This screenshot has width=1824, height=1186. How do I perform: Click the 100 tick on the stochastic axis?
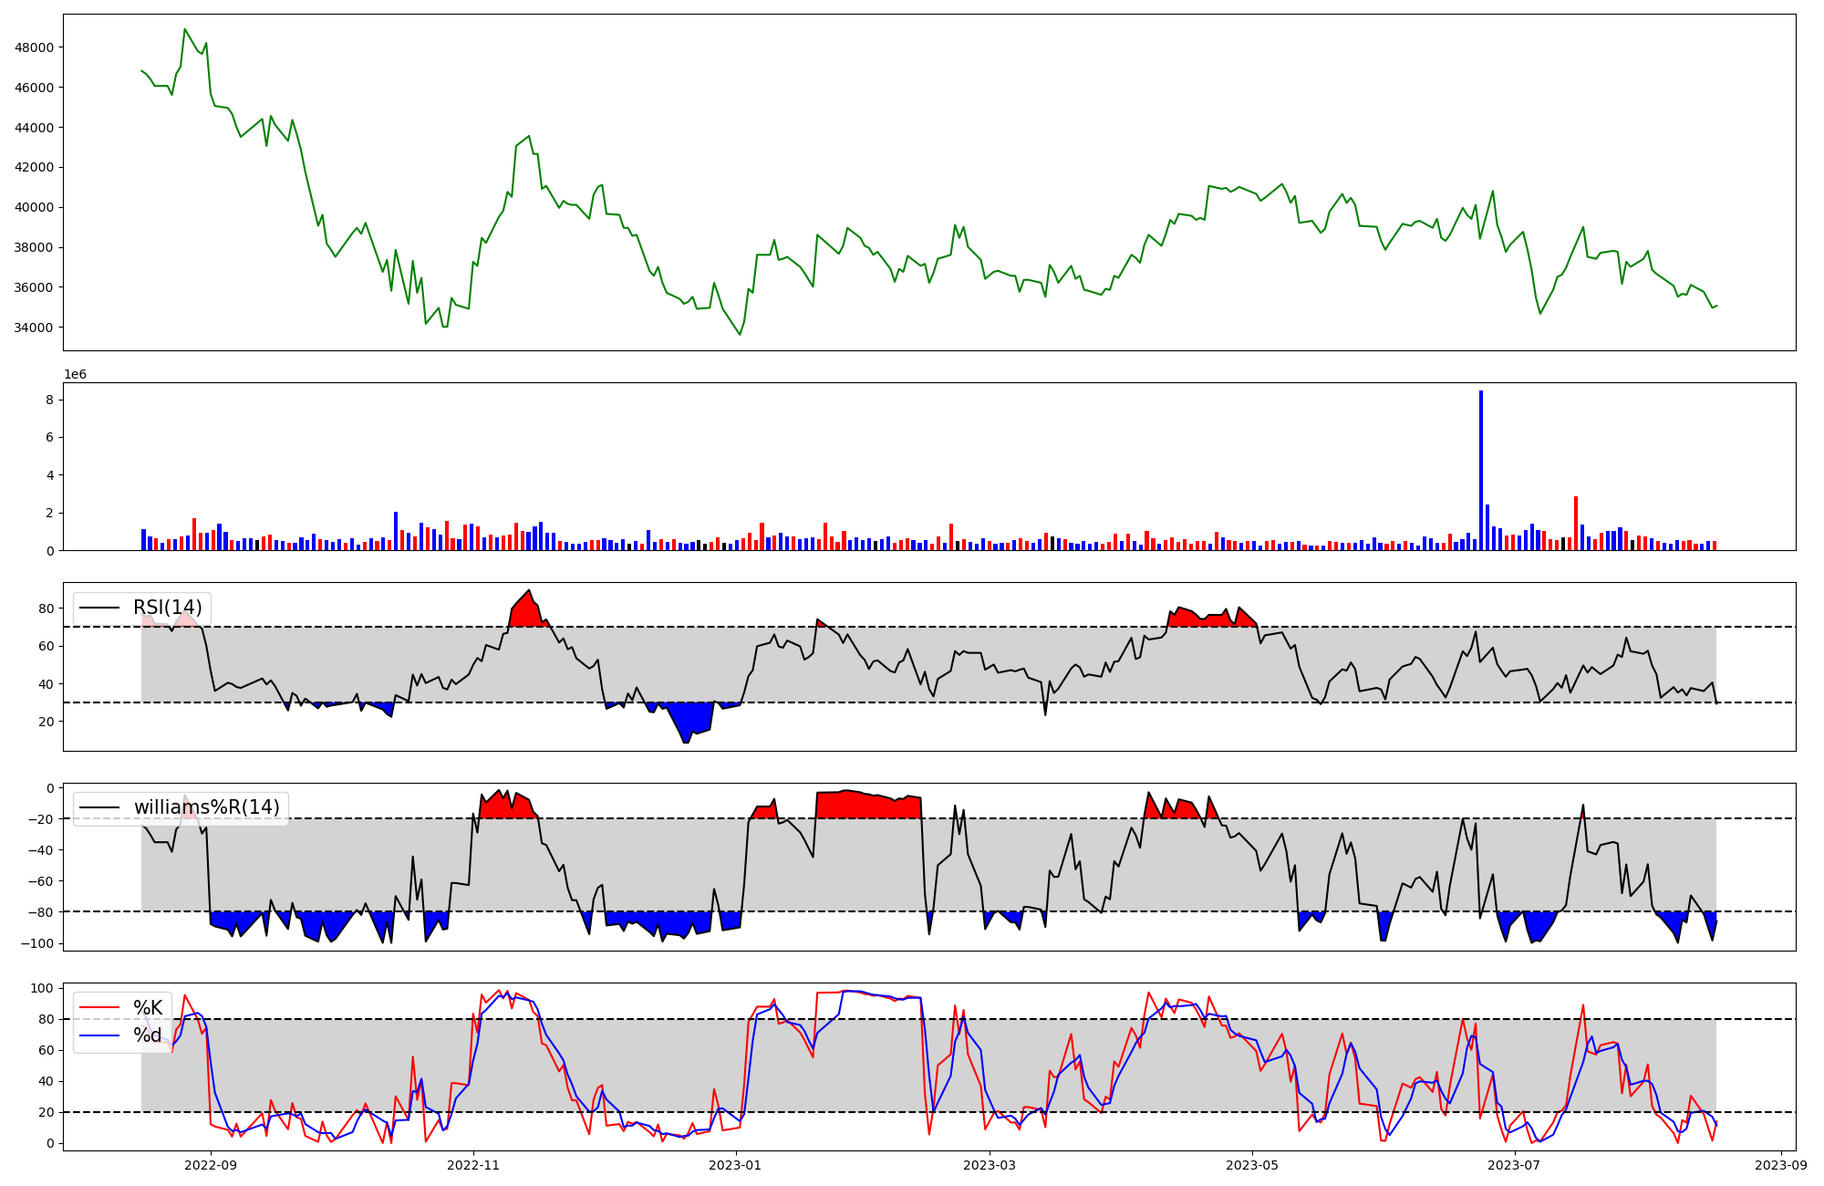click(43, 988)
